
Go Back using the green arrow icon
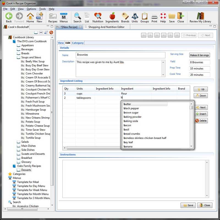pos(9,18)
